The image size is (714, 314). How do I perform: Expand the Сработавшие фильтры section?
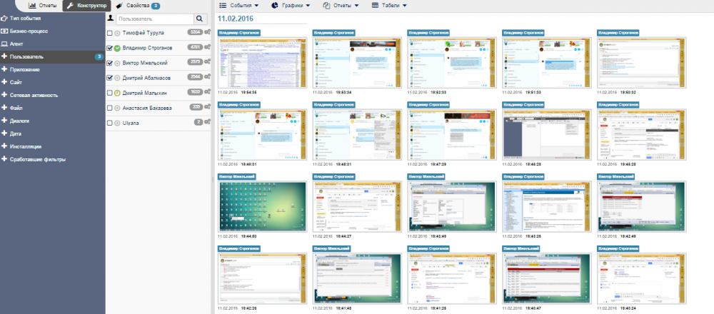[52, 160]
